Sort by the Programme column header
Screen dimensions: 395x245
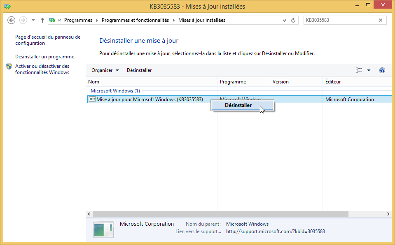pyautogui.click(x=243, y=82)
